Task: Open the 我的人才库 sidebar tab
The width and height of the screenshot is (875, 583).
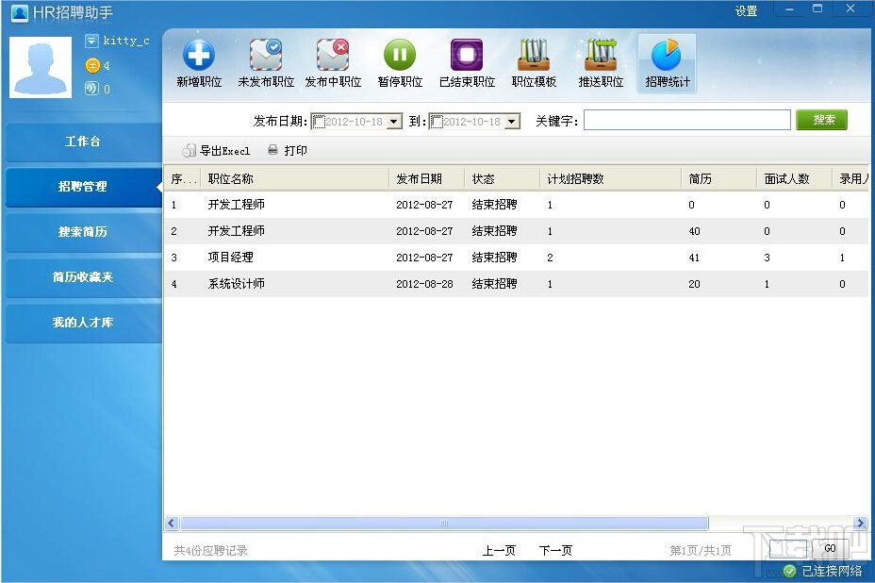Action: coord(83,323)
